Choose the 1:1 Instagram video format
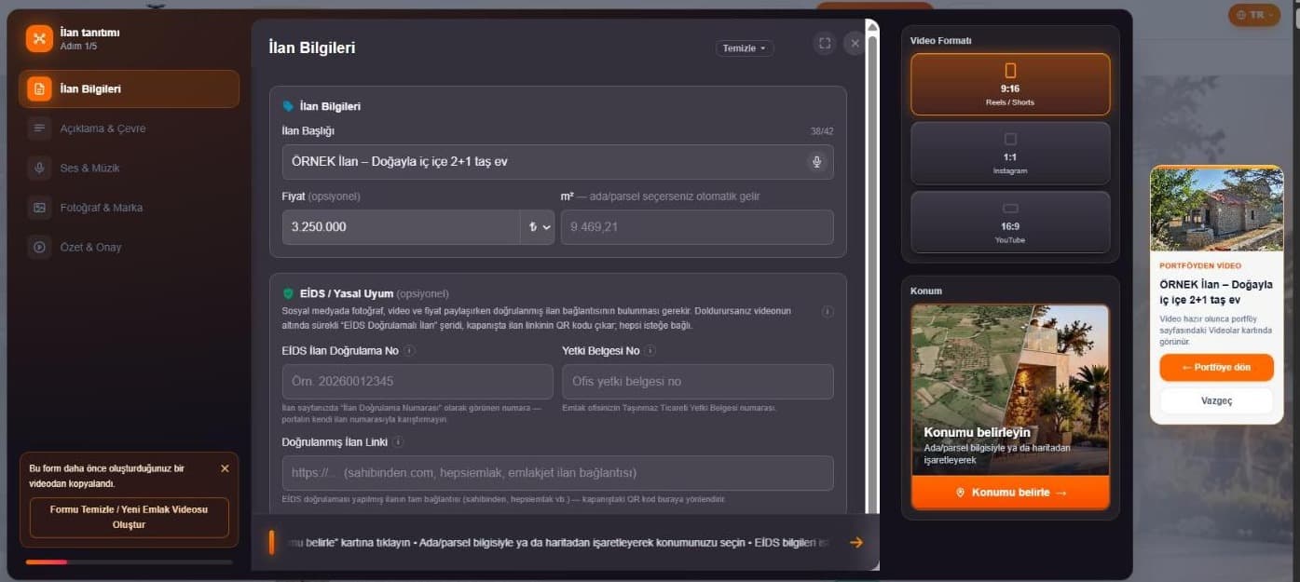 coord(1010,153)
